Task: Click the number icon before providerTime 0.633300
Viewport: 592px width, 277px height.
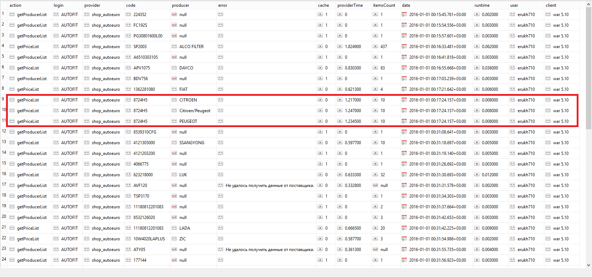Action: click(340, 175)
